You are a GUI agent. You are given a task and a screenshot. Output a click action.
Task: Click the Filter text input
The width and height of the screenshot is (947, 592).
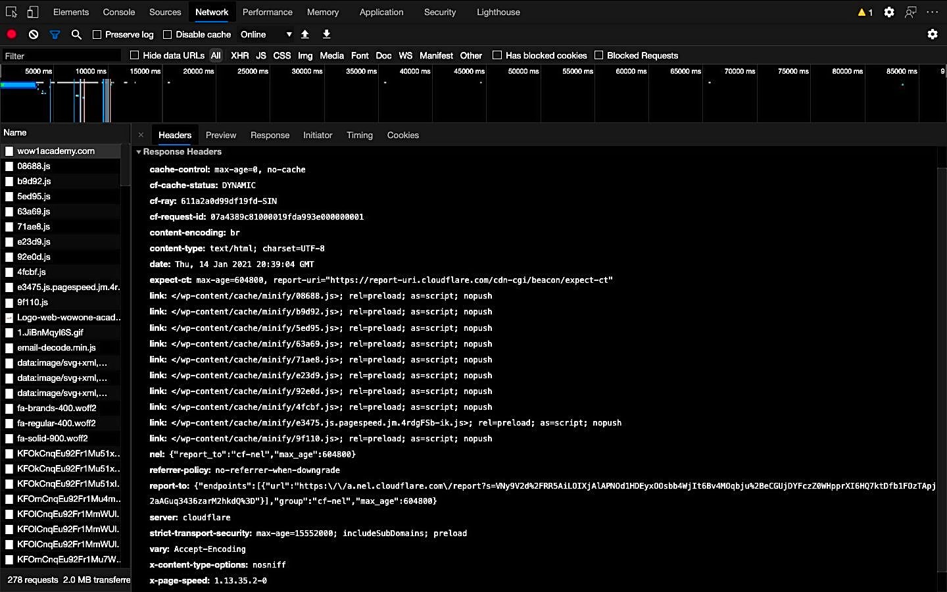61,56
